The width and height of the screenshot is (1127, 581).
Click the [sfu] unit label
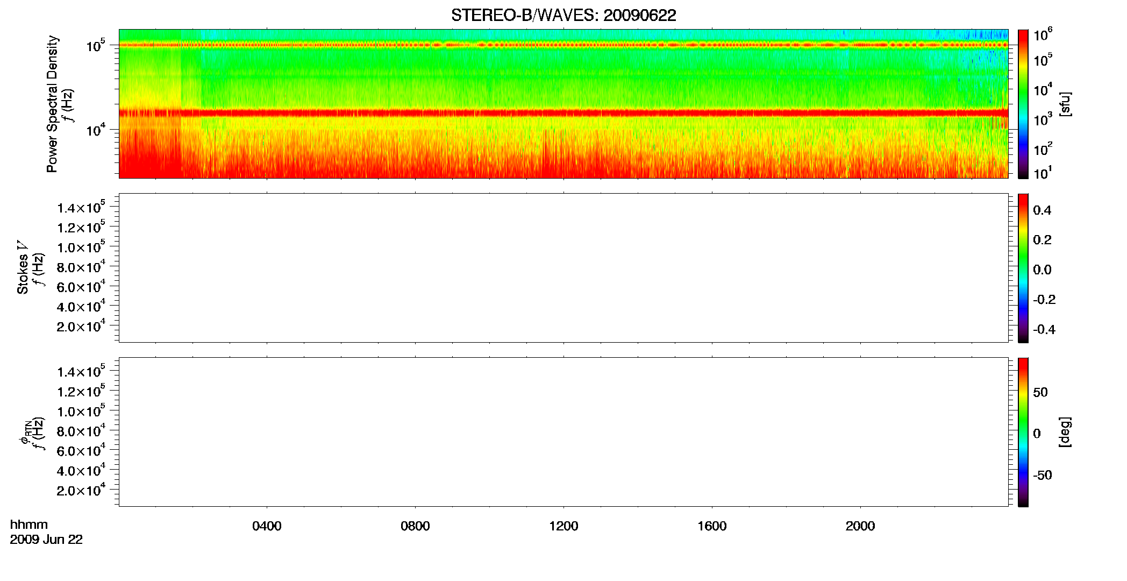click(1065, 104)
